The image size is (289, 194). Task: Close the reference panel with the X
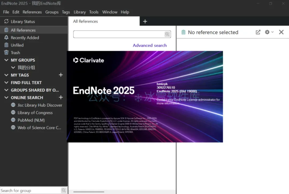tap(281, 32)
